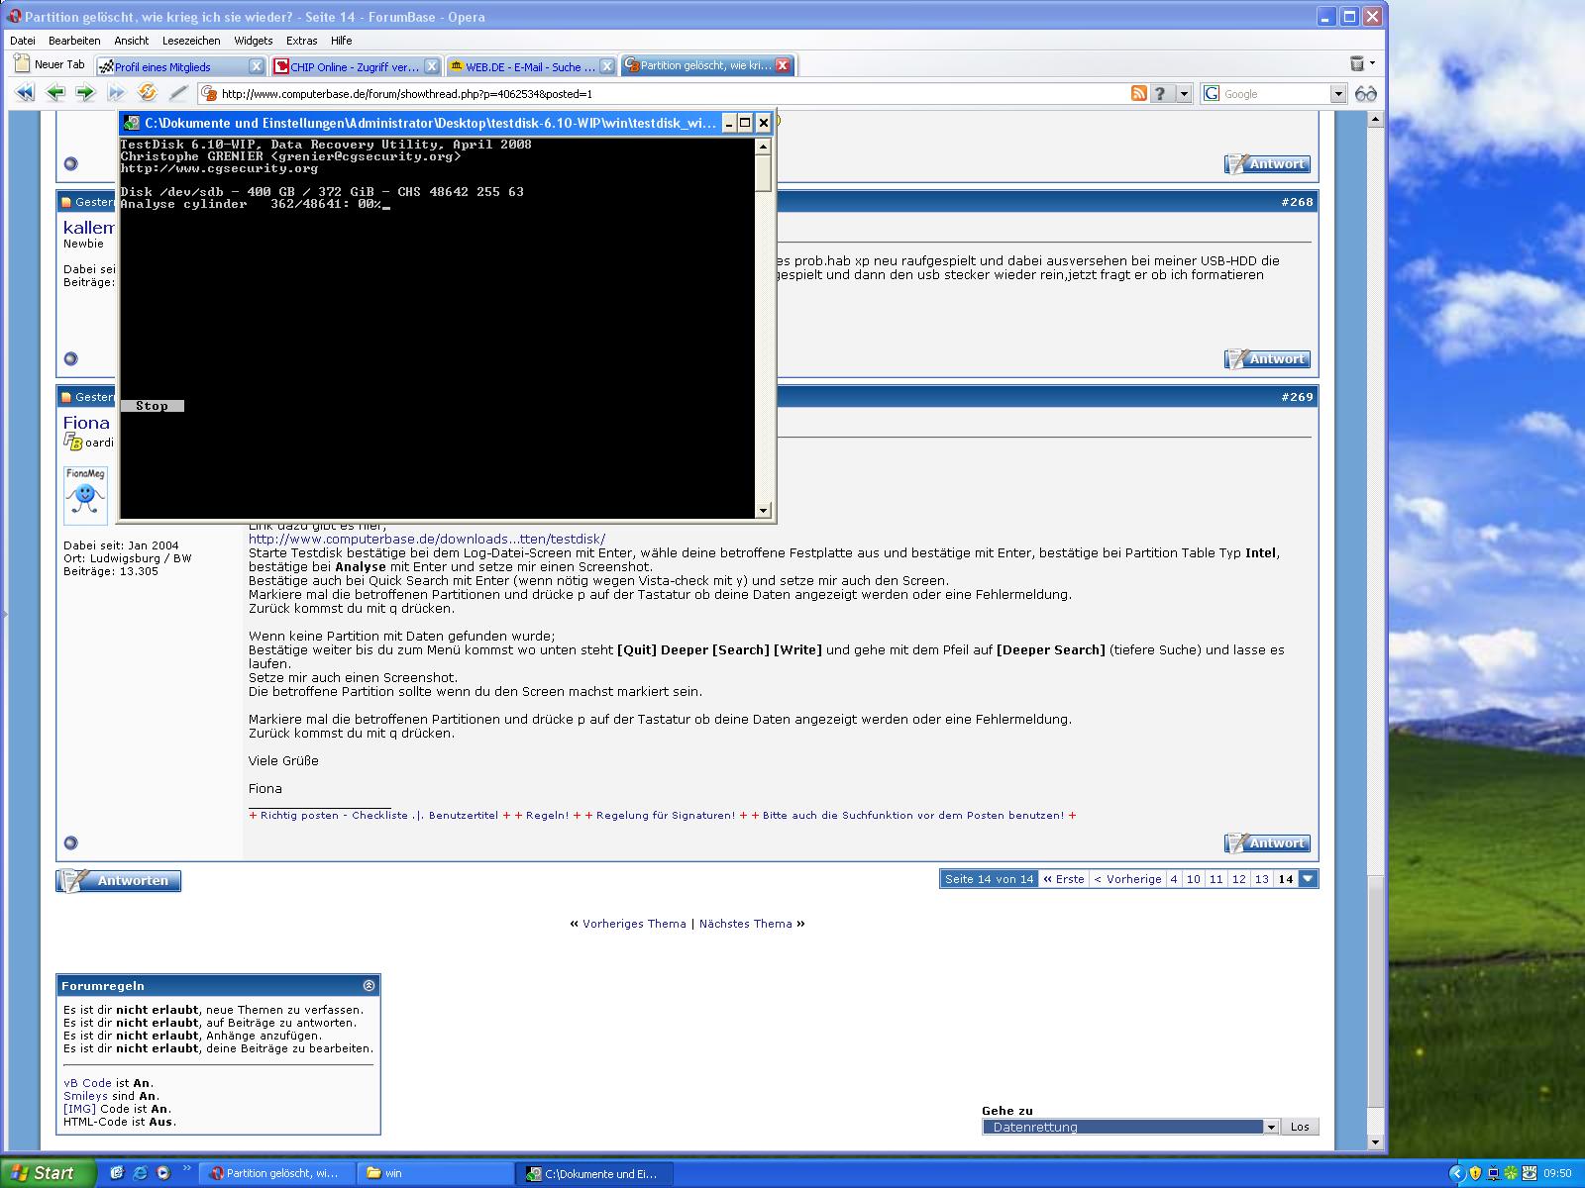Open the page-jump dropdown arrow next to 14
Image resolution: width=1585 pixels, height=1188 pixels.
click(1308, 878)
